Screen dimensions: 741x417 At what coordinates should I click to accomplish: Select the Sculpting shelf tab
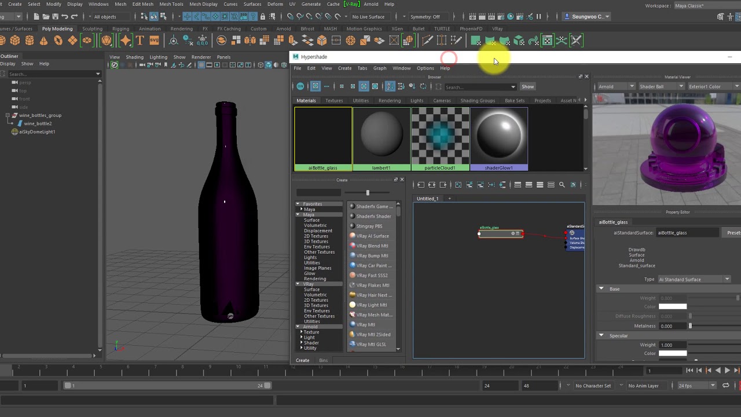pyautogui.click(x=93, y=28)
